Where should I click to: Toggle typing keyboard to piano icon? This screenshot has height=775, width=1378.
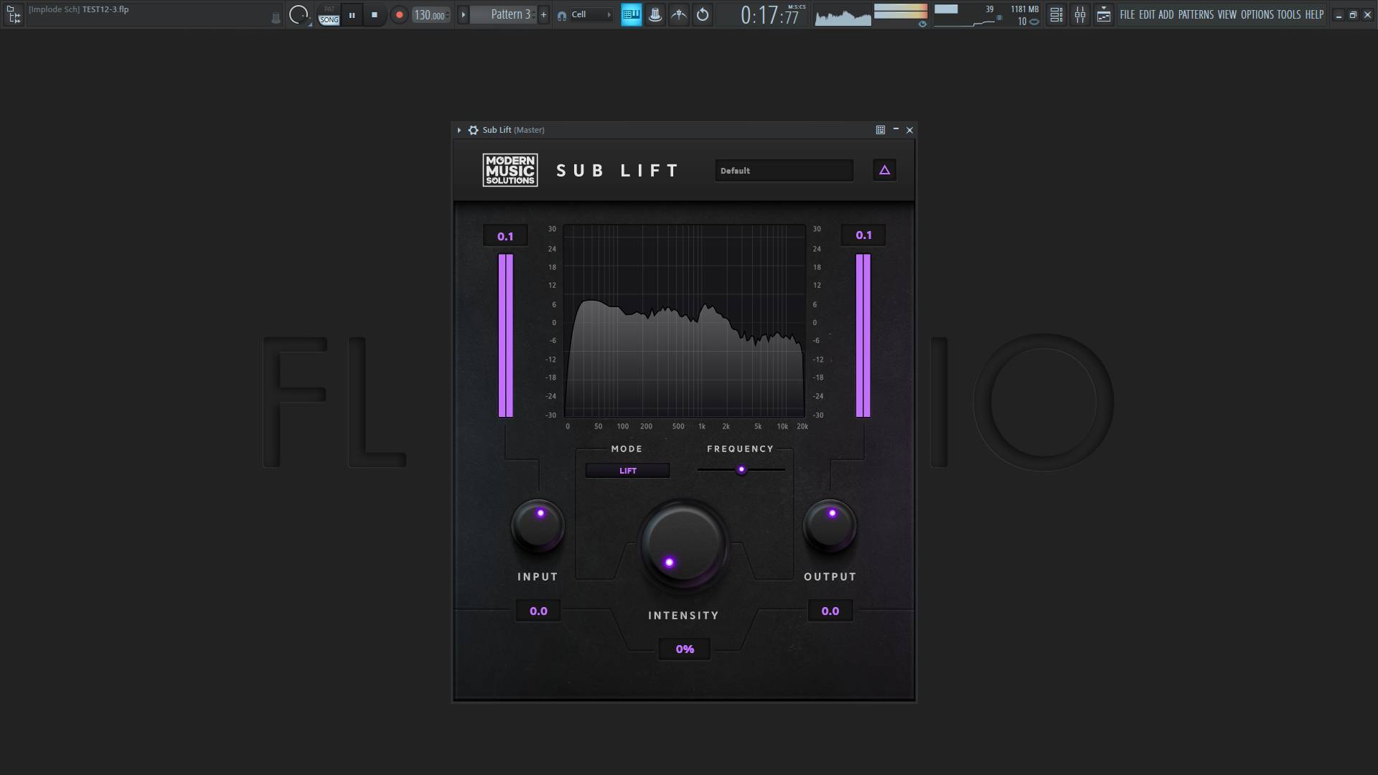pyautogui.click(x=632, y=14)
